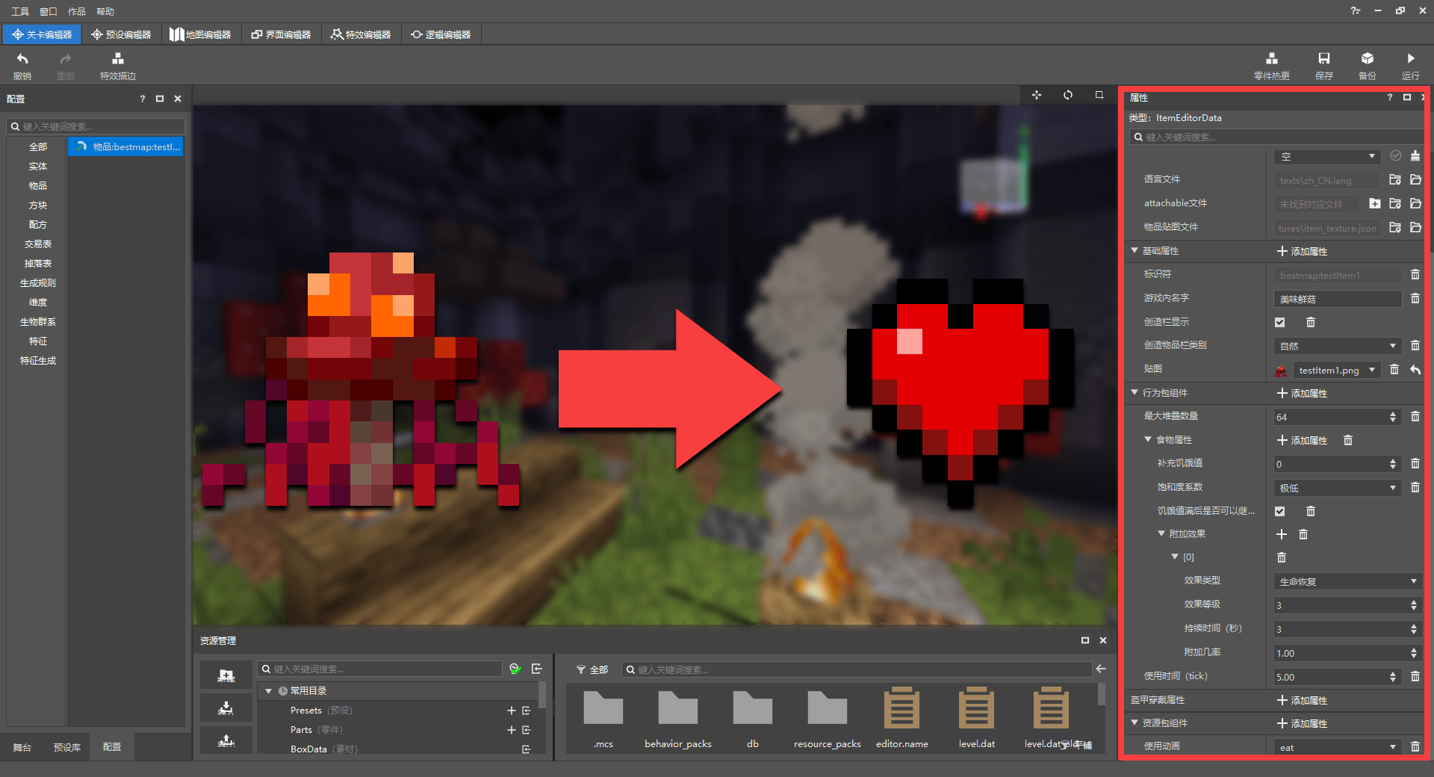Switch to the 逻辑编辑器 tab

pyautogui.click(x=441, y=34)
